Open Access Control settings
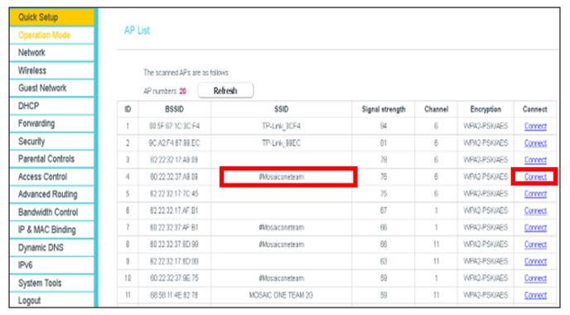This screenshot has width=570, height=315. click(51, 177)
